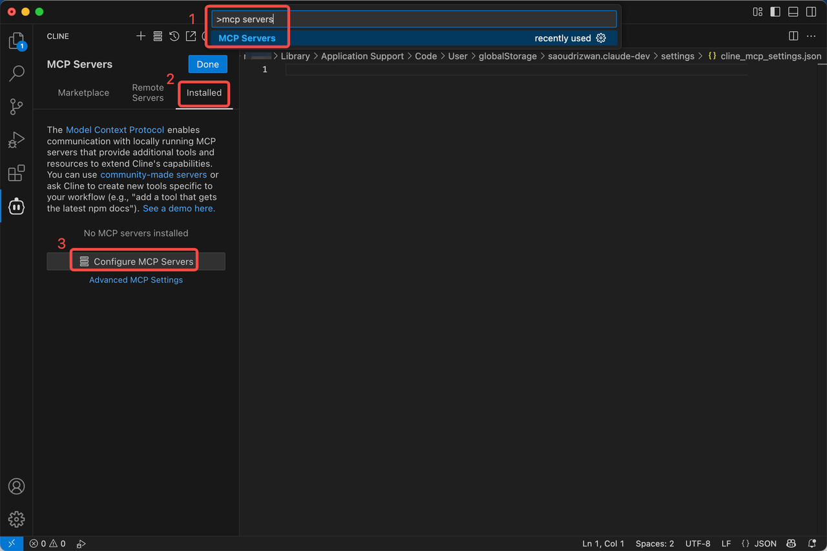
Task: Click Ln 1, Col 1 in status bar
Action: pos(603,544)
